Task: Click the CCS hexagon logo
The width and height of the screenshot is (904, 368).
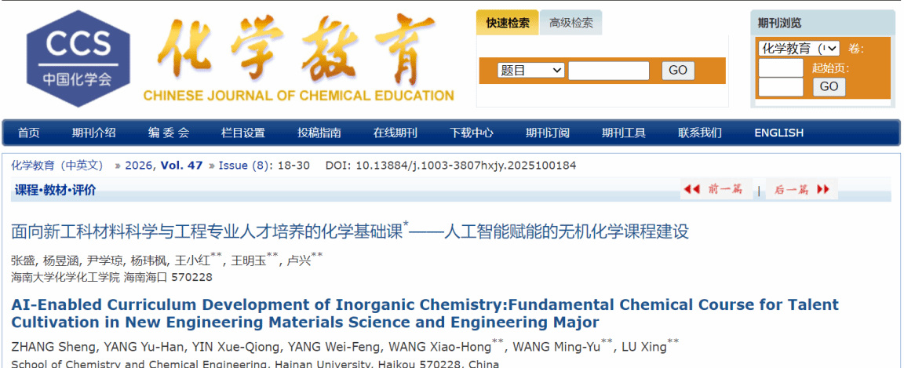Action: pyautogui.click(x=78, y=58)
